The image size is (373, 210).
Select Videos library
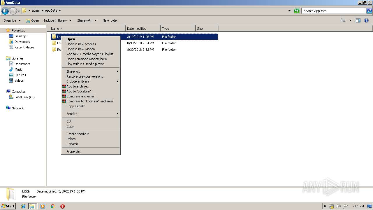pyautogui.click(x=19, y=80)
